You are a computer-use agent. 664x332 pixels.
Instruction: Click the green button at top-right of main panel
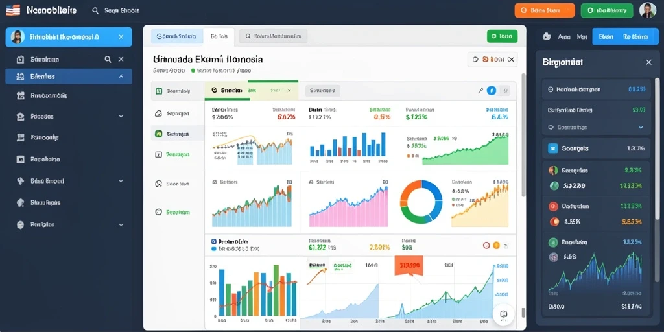(503, 36)
